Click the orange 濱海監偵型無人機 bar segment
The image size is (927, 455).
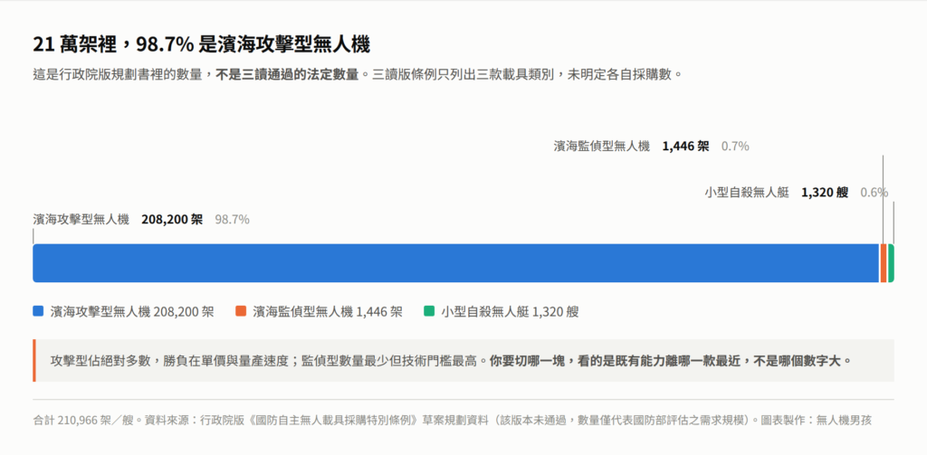point(884,263)
